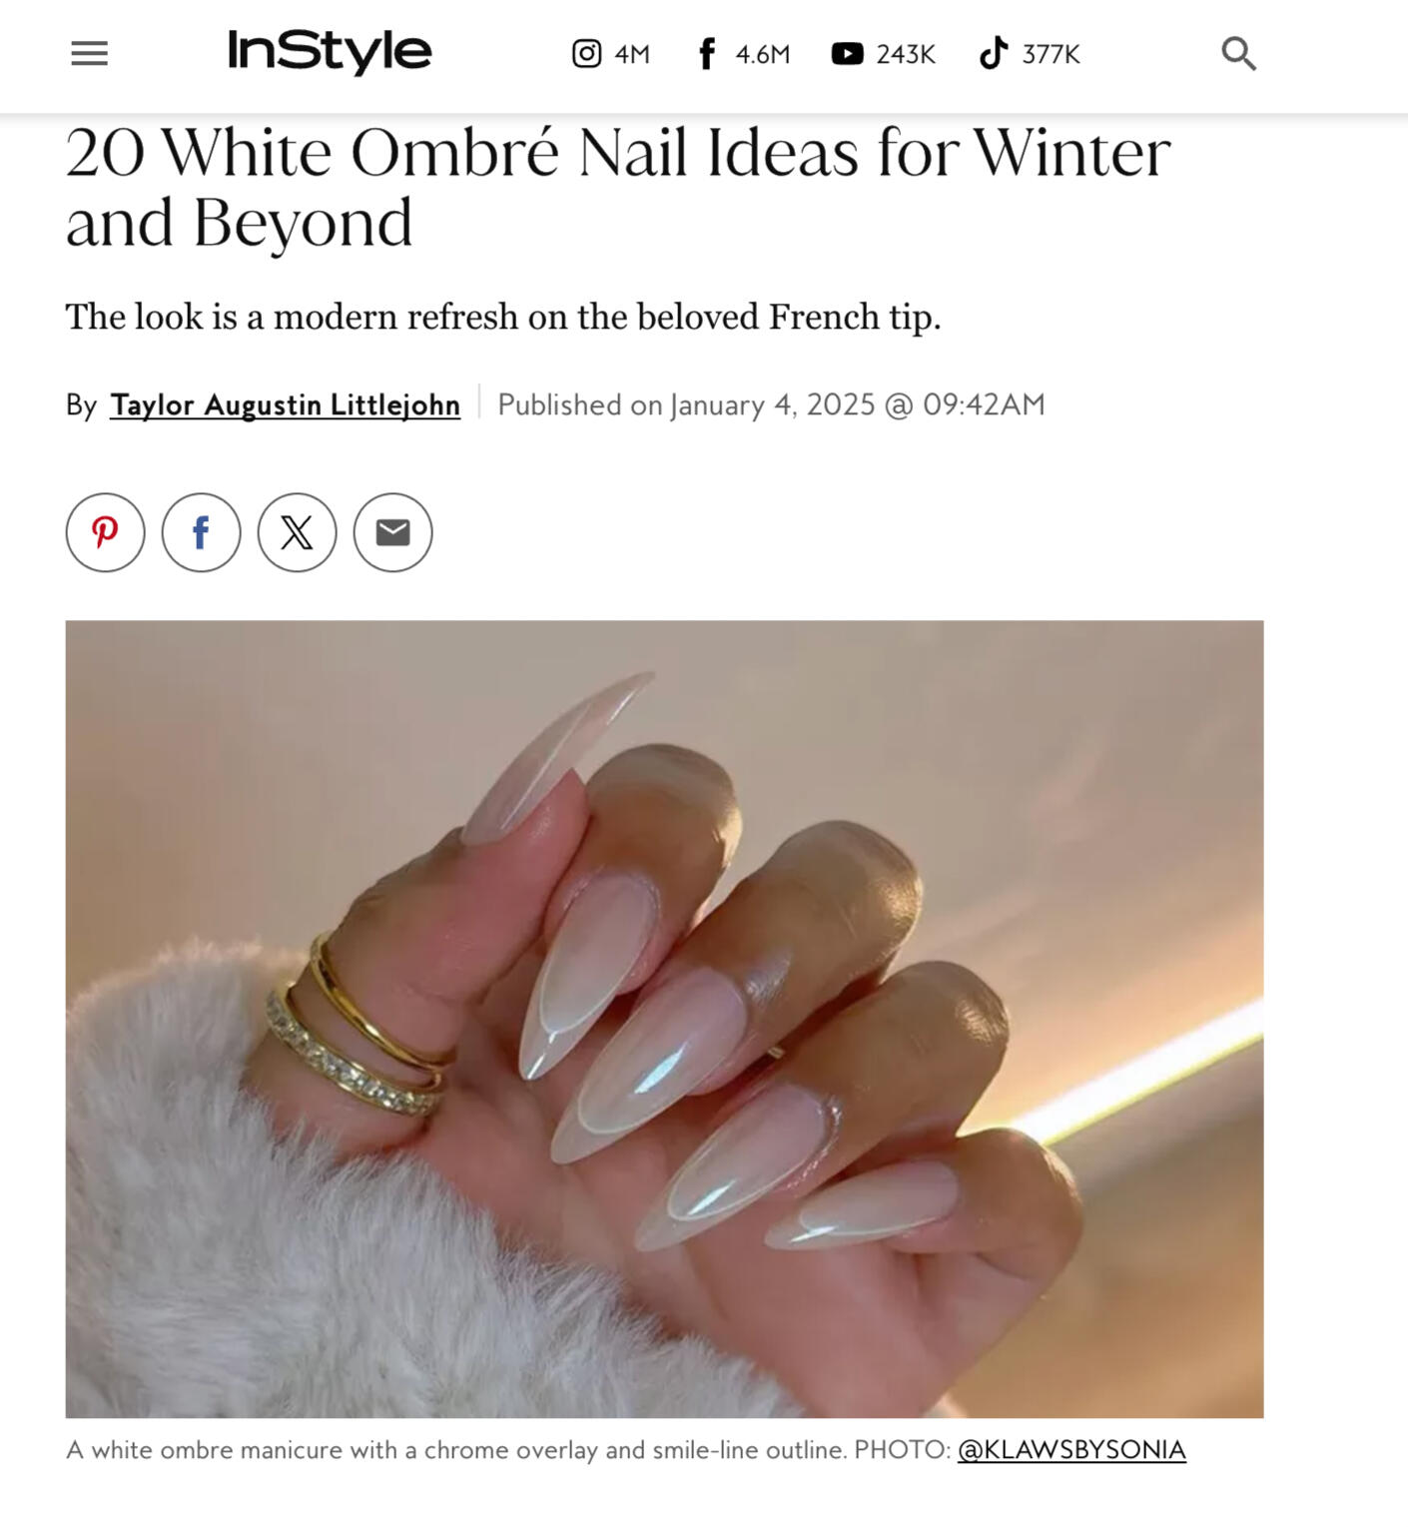This screenshot has height=1527, width=1408.
Task: Open Taylor Augustin Littlejohn author page
Action: (285, 404)
